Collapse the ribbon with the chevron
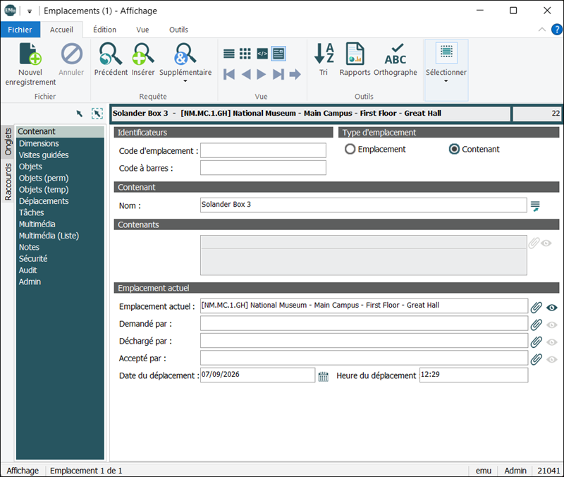 [x=541, y=30]
